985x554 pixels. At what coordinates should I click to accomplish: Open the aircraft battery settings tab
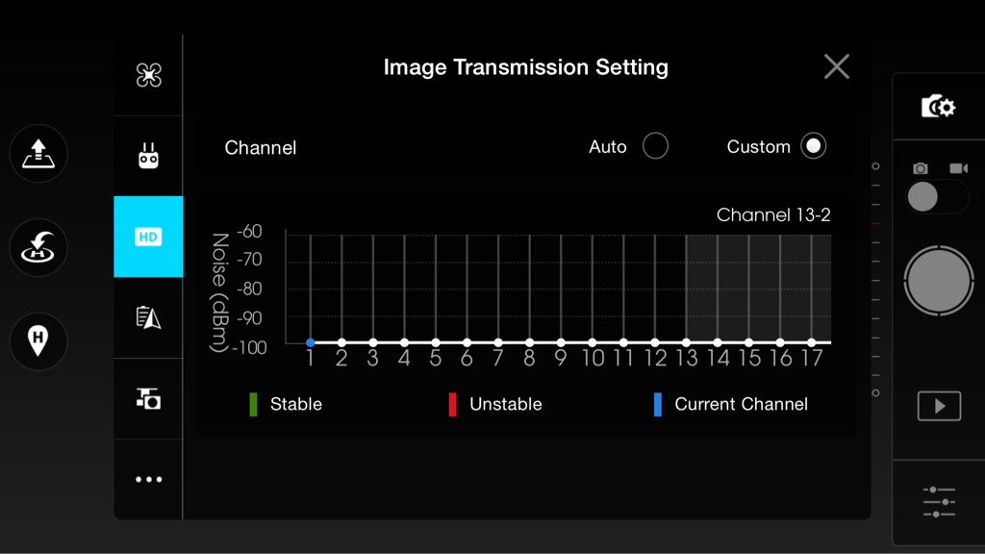point(149,317)
